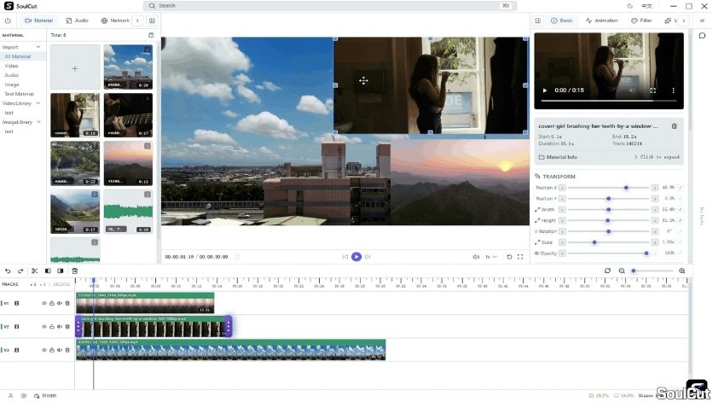Lock track V1
713x402 pixels.
(52, 303)
